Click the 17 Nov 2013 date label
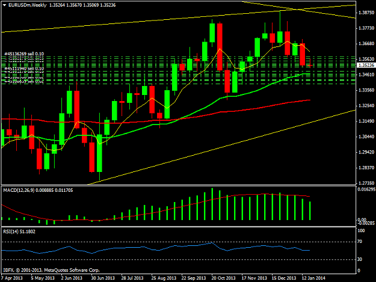This screenshot has width=376, height=282. pos(254,278)
